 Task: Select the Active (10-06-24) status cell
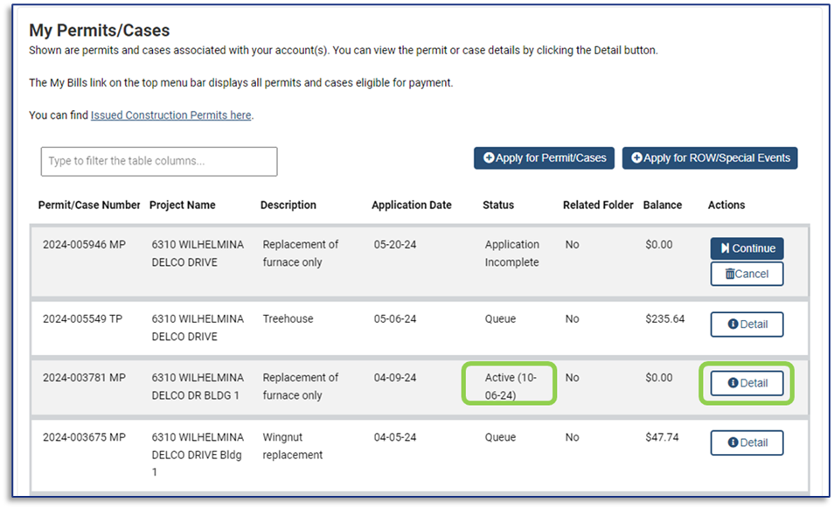[x=511, y=386]
